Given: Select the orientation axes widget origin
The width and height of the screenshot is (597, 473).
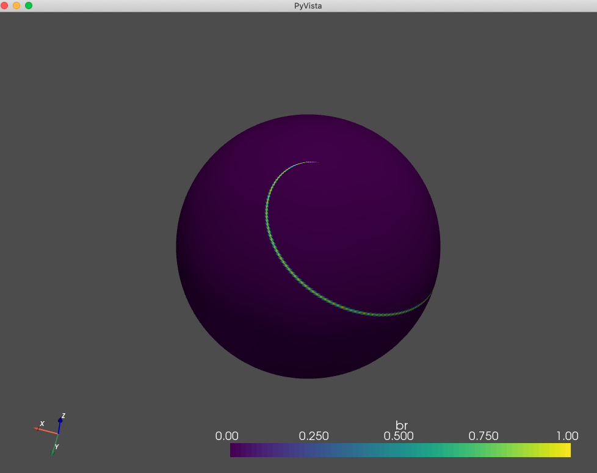Looking at the screenshot, I should tap(58, 434).
